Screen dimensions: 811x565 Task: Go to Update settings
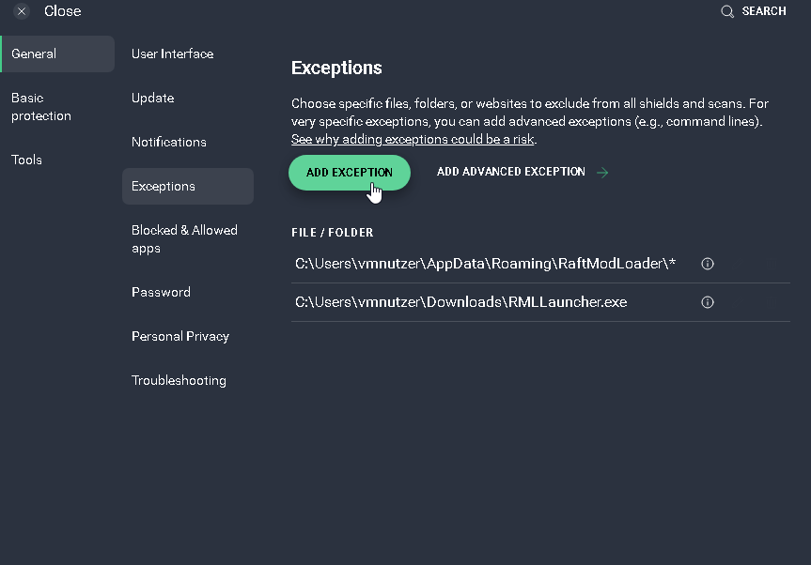[x=153, y=99]
